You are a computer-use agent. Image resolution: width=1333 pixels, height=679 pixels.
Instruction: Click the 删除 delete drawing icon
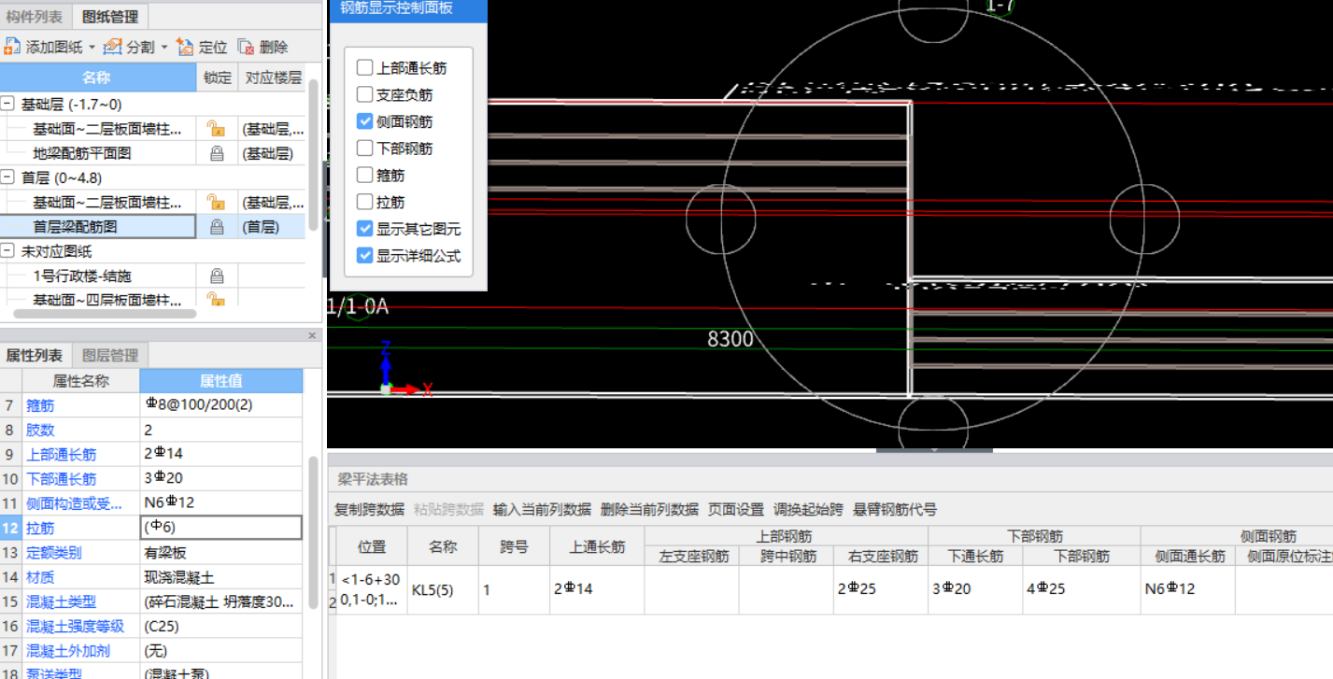246,47
